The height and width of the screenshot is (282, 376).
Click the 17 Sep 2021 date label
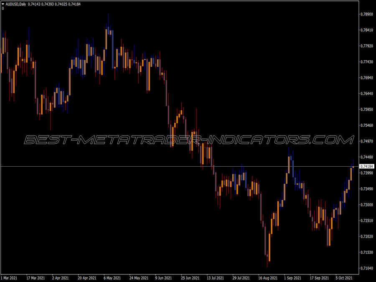[319, 278]
